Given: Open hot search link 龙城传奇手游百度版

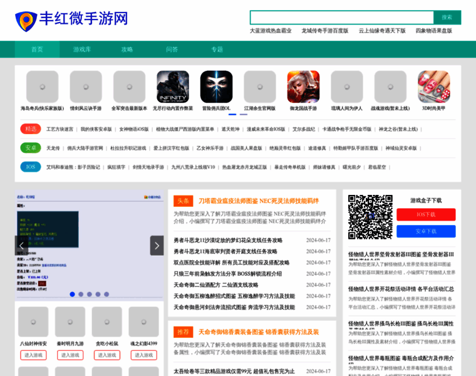Looking at the screenshot, I should [325, 31].
